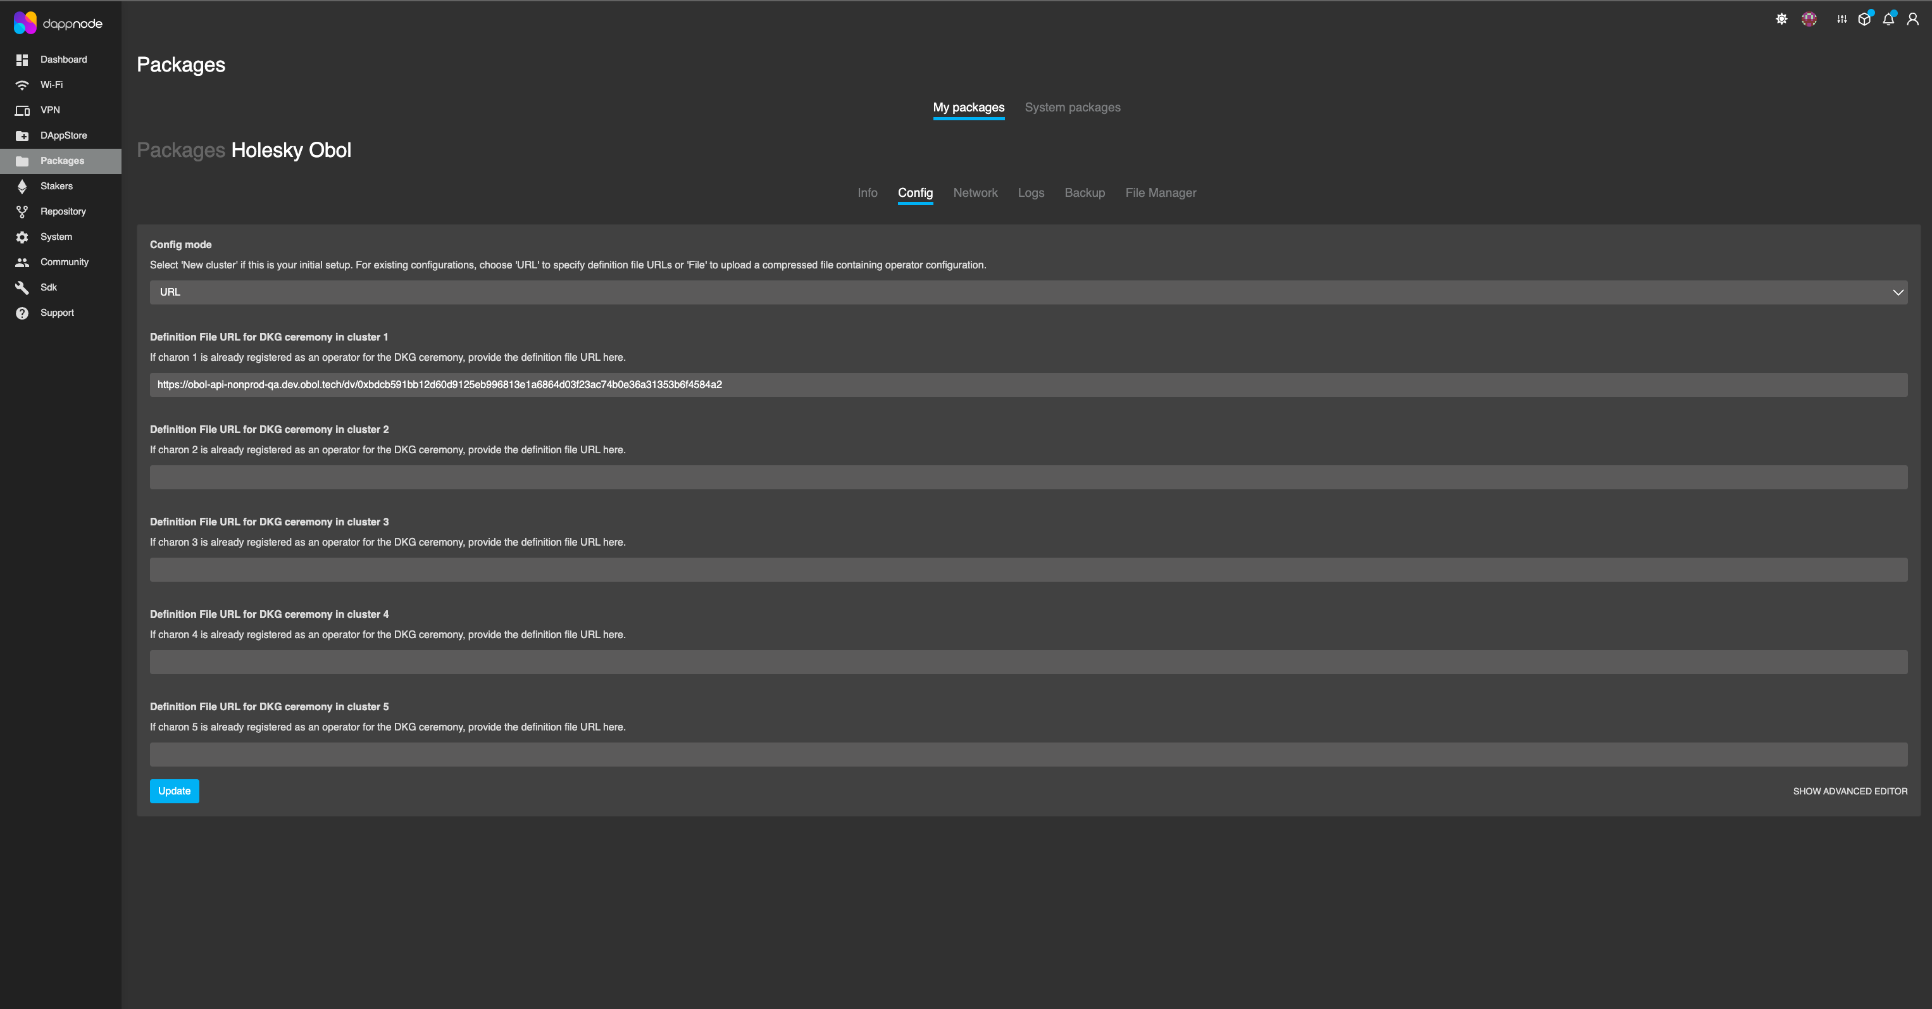Open the Support section
Viewport: 1932px width, 1009px height.
coord(56,312)
